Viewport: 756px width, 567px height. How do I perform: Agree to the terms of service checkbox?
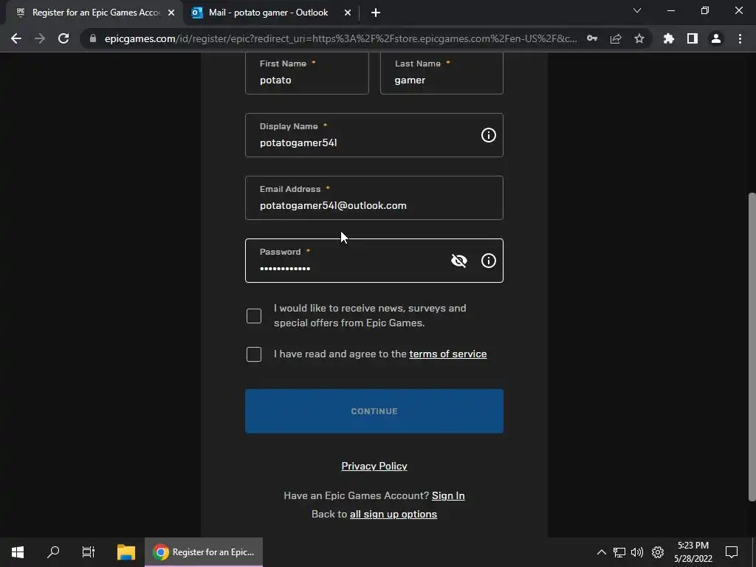(x=254, y=354)
